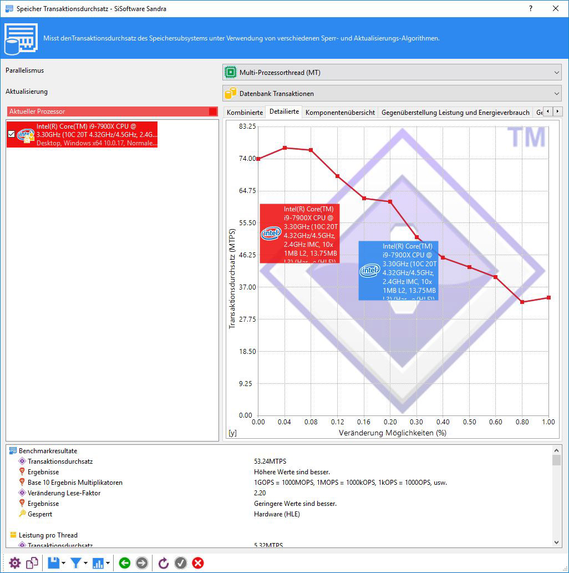Click the graph point at 0.04
This screenshot has height=573, width=569.
click(284, 148)
